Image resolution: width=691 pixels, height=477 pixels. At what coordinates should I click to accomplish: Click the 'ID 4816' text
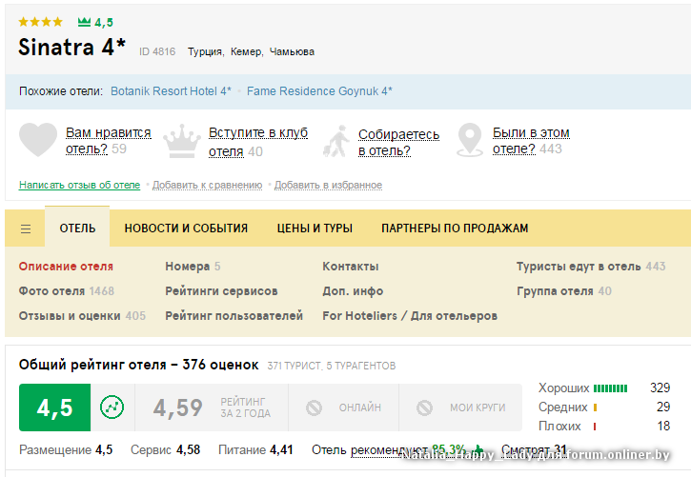157,52
